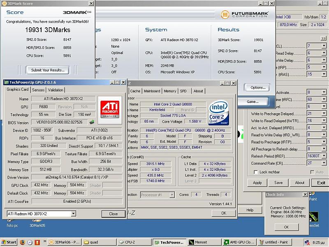Click the fsb/dram ratio field showing 1:2
The width and height of the screenshot is (329, 247).
[323, 17]
